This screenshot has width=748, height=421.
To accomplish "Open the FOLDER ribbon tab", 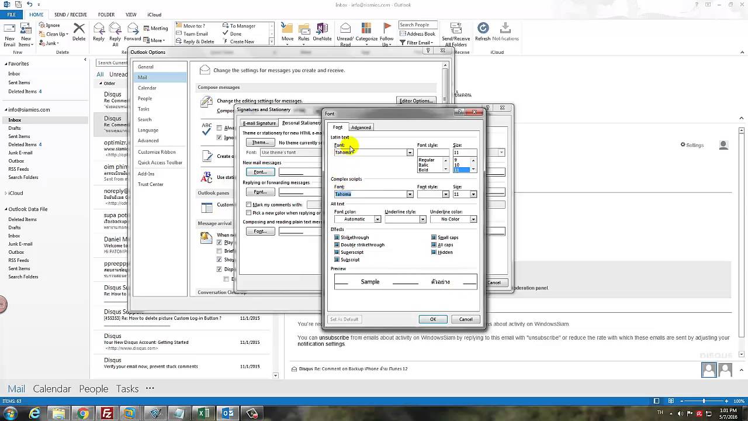I will pos(106,15).
